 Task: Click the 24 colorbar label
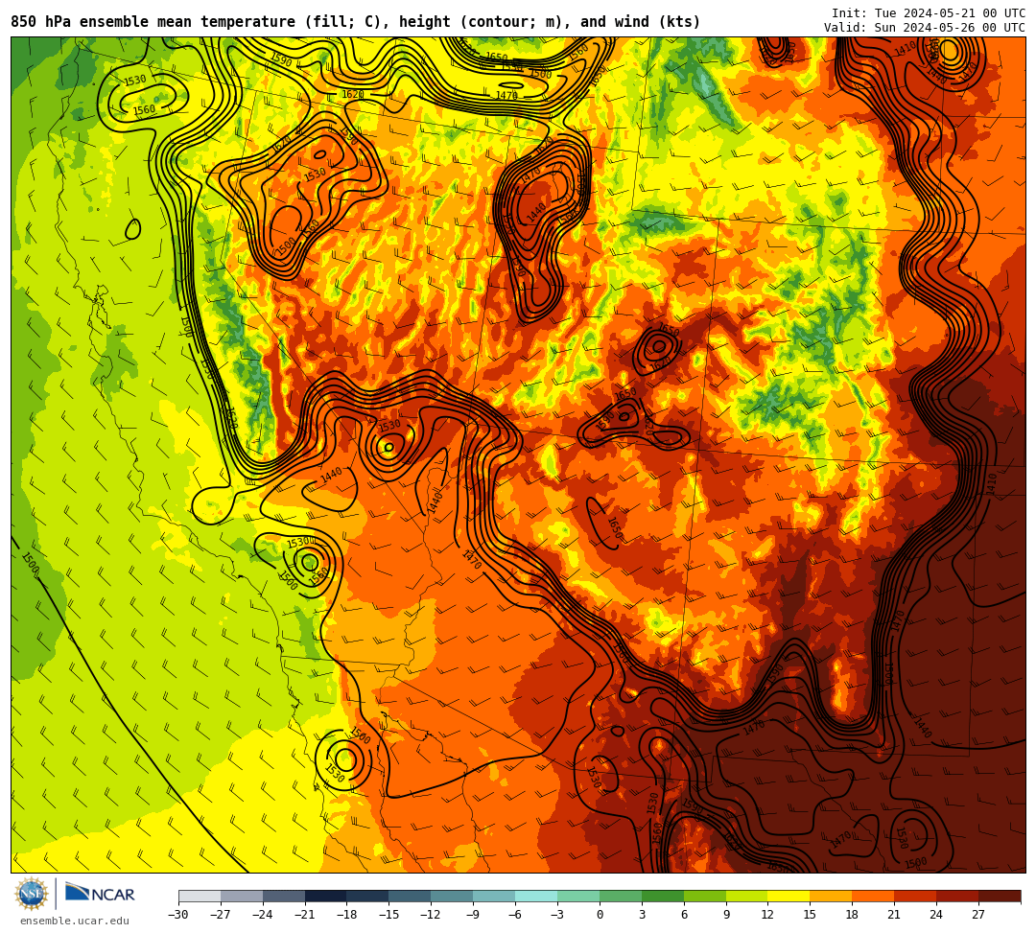pyautogui.click(x=936, y=915)
